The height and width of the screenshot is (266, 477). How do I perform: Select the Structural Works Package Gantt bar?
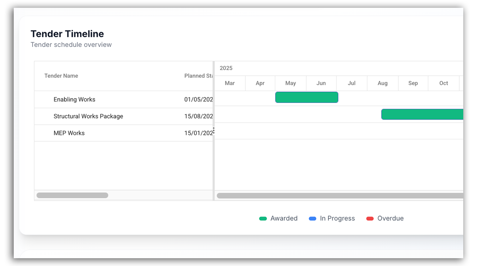[422, 114]
